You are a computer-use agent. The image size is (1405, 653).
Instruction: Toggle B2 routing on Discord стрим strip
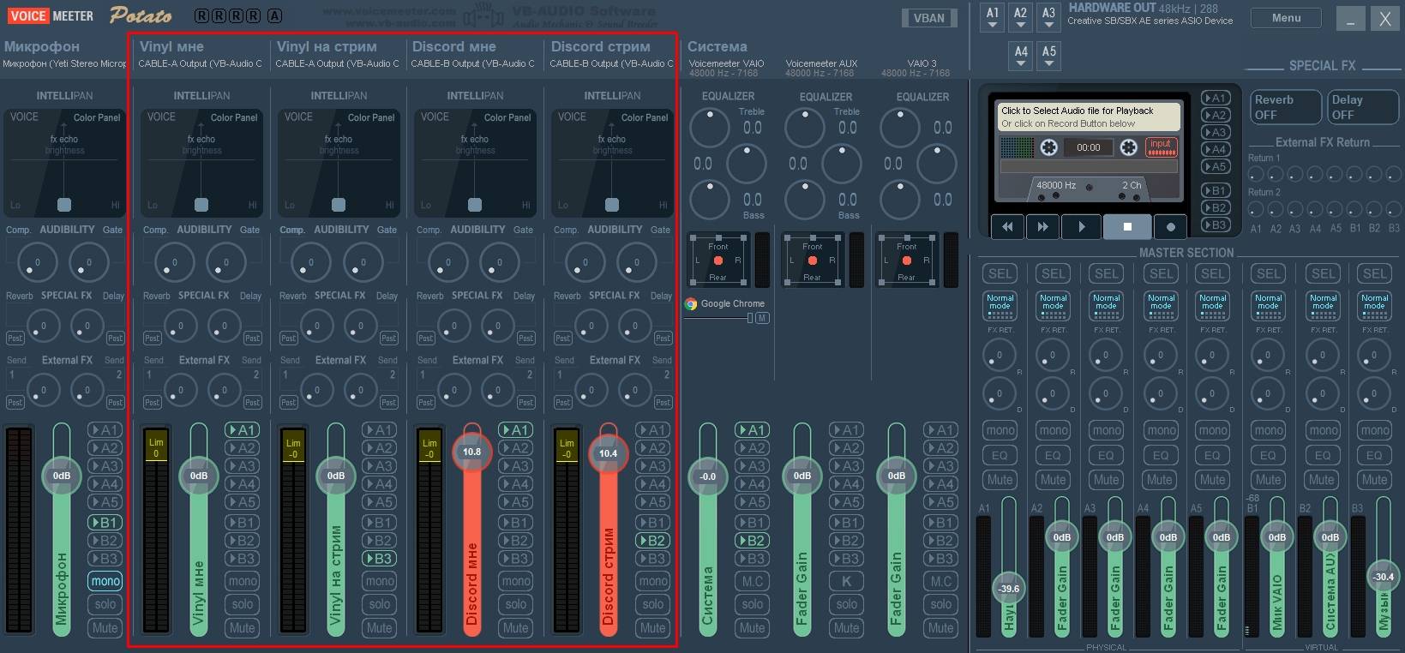coord(653,541)
